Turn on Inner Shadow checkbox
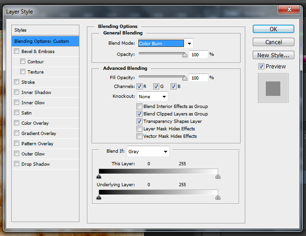Image resolution: width=306 pixels, height=236 pixels. (17, 92)
